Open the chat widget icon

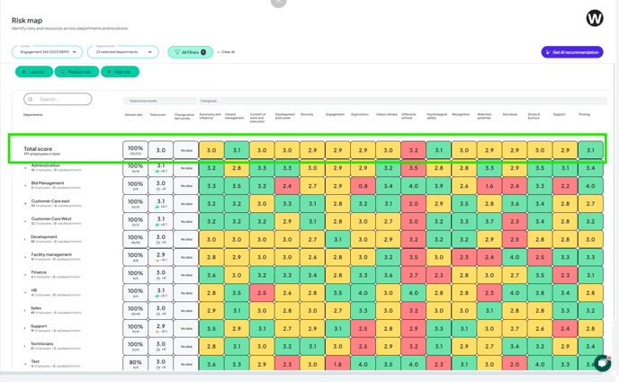coord(602,363)
